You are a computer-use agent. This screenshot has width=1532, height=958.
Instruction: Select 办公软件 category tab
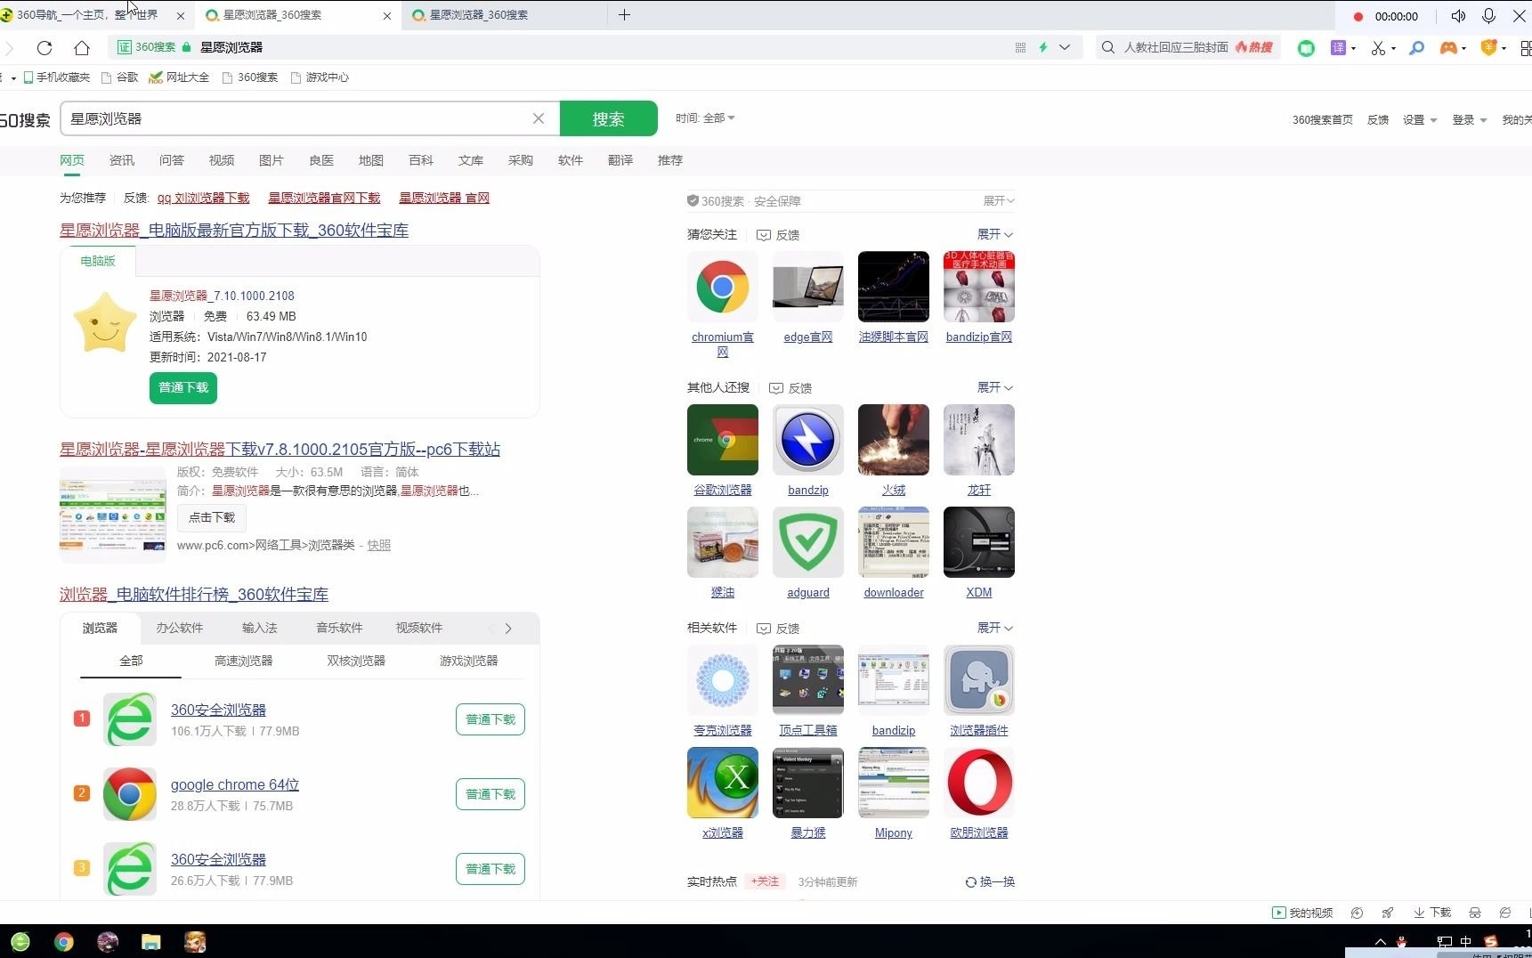click(180, 628)
